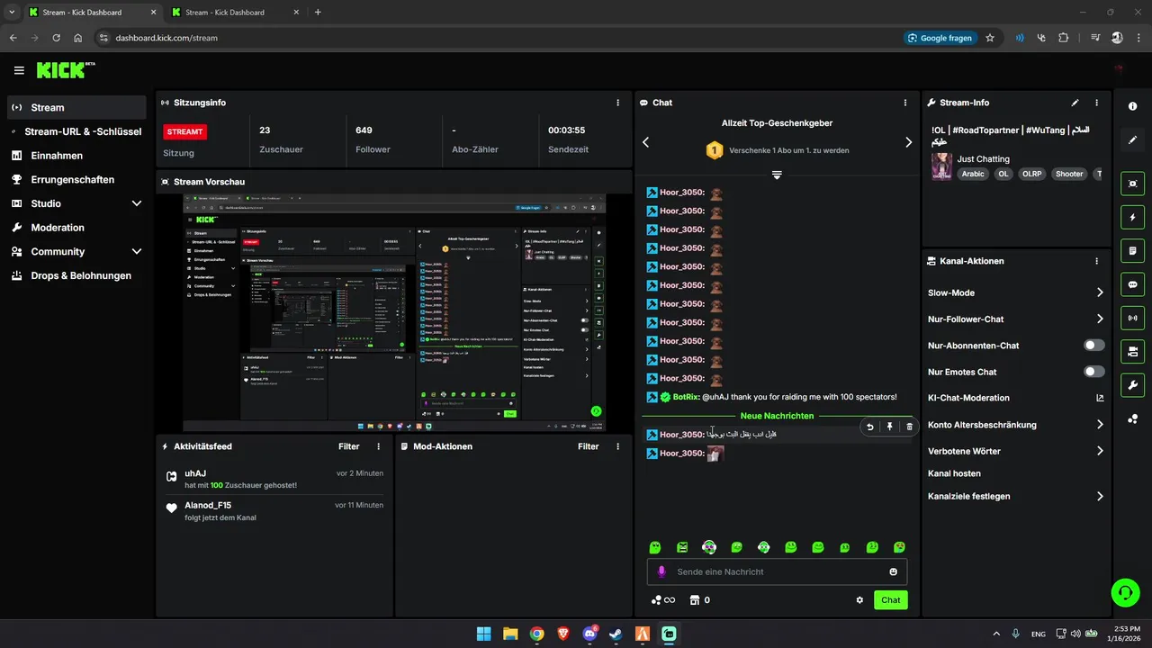The image size is (1152, 648).
Task: Toggle notes widget in right rail
Action: (x=1132, y=250)
